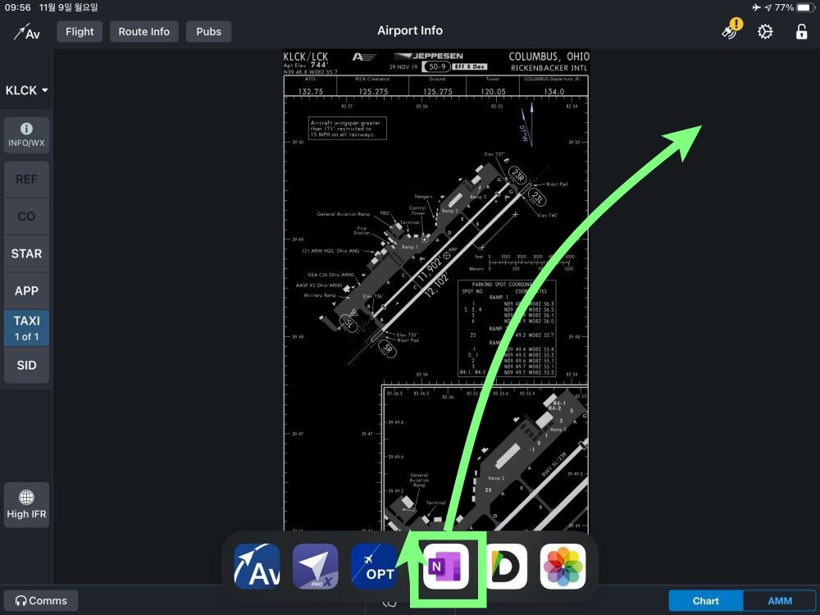This screenshot has height=615, width=820.
Task: Expand the KLCK airport dropdown
Action: point(26,90)
